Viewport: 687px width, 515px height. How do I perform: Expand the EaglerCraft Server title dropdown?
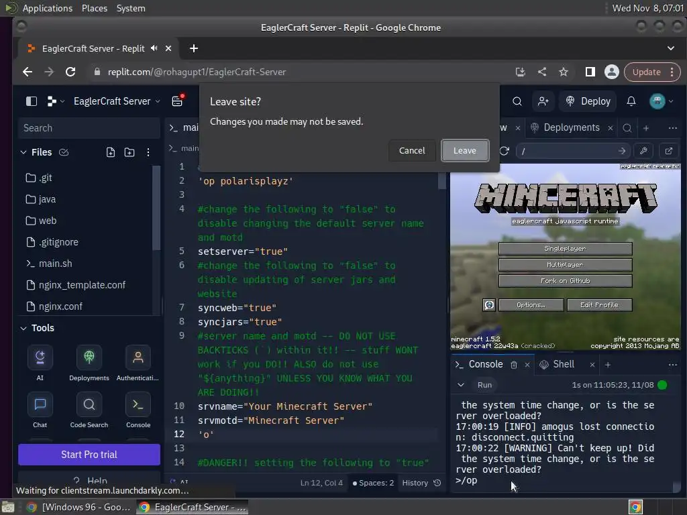(117, 101)
